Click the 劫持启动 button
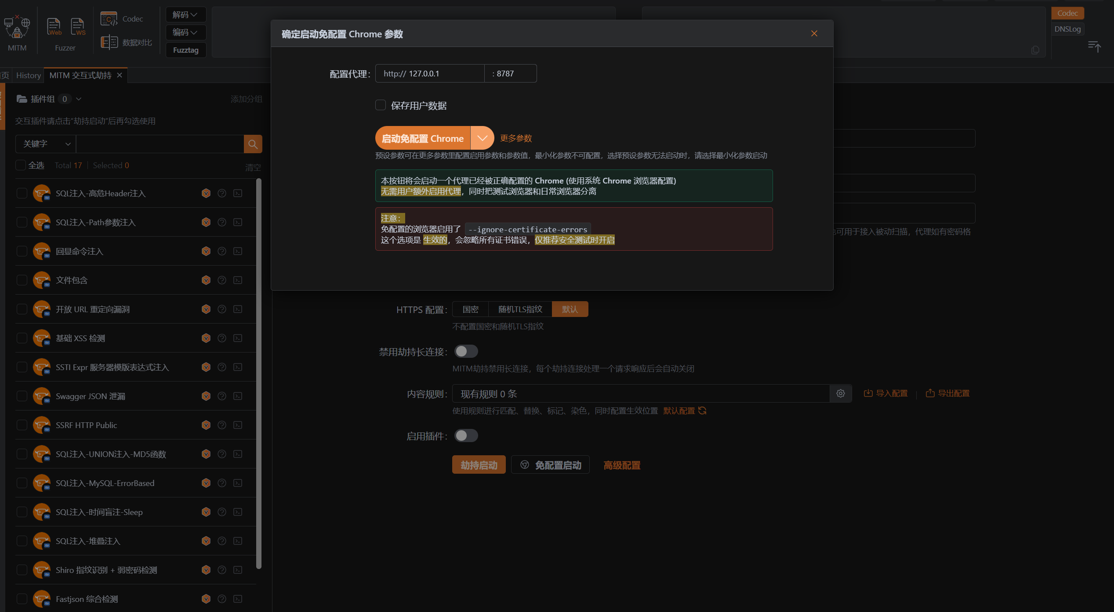 (x=479, y=465)
